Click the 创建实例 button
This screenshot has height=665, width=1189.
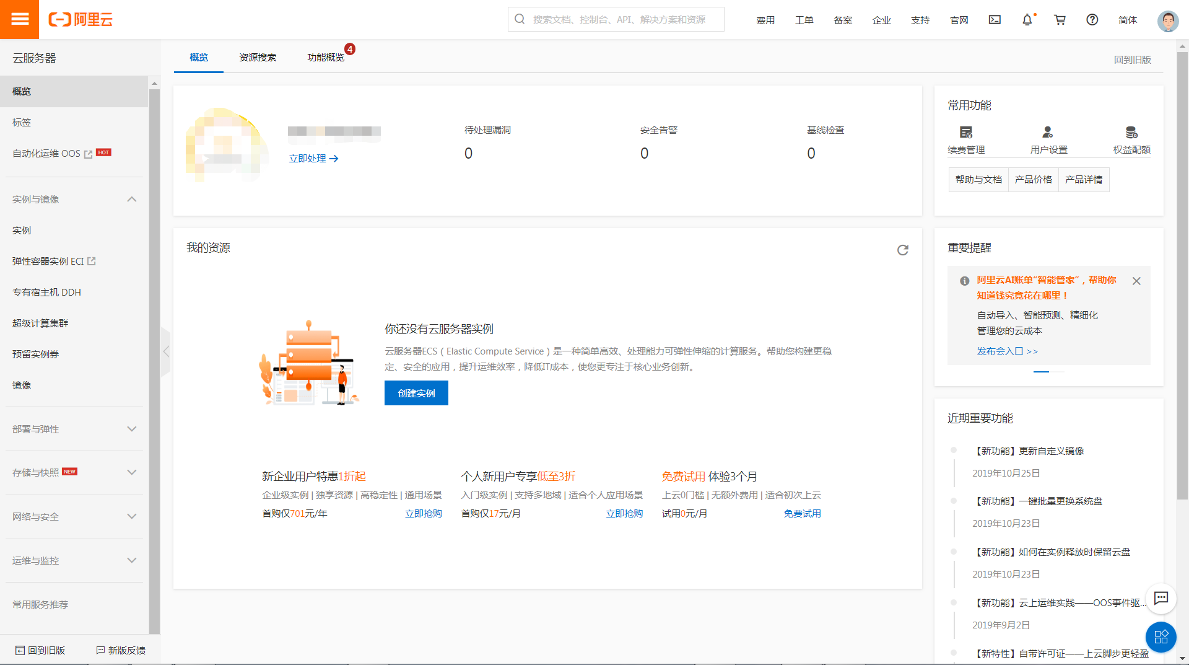416,393
